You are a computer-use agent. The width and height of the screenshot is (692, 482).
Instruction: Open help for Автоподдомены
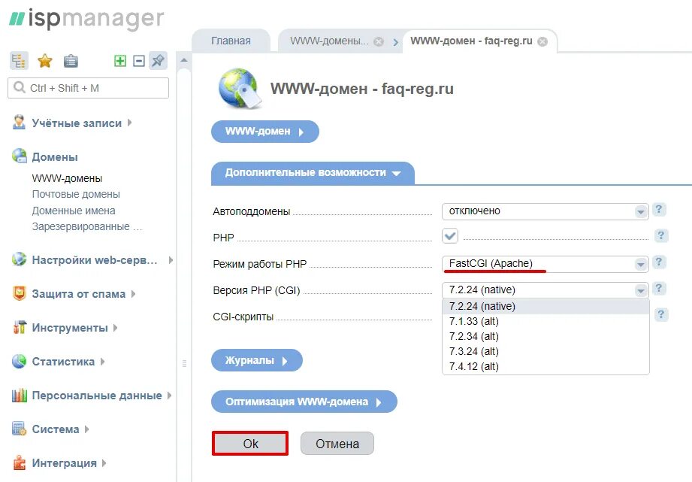tap(659, 209)
